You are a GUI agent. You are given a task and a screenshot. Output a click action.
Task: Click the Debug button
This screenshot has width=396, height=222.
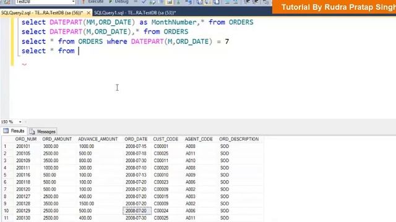coord(119,2)
